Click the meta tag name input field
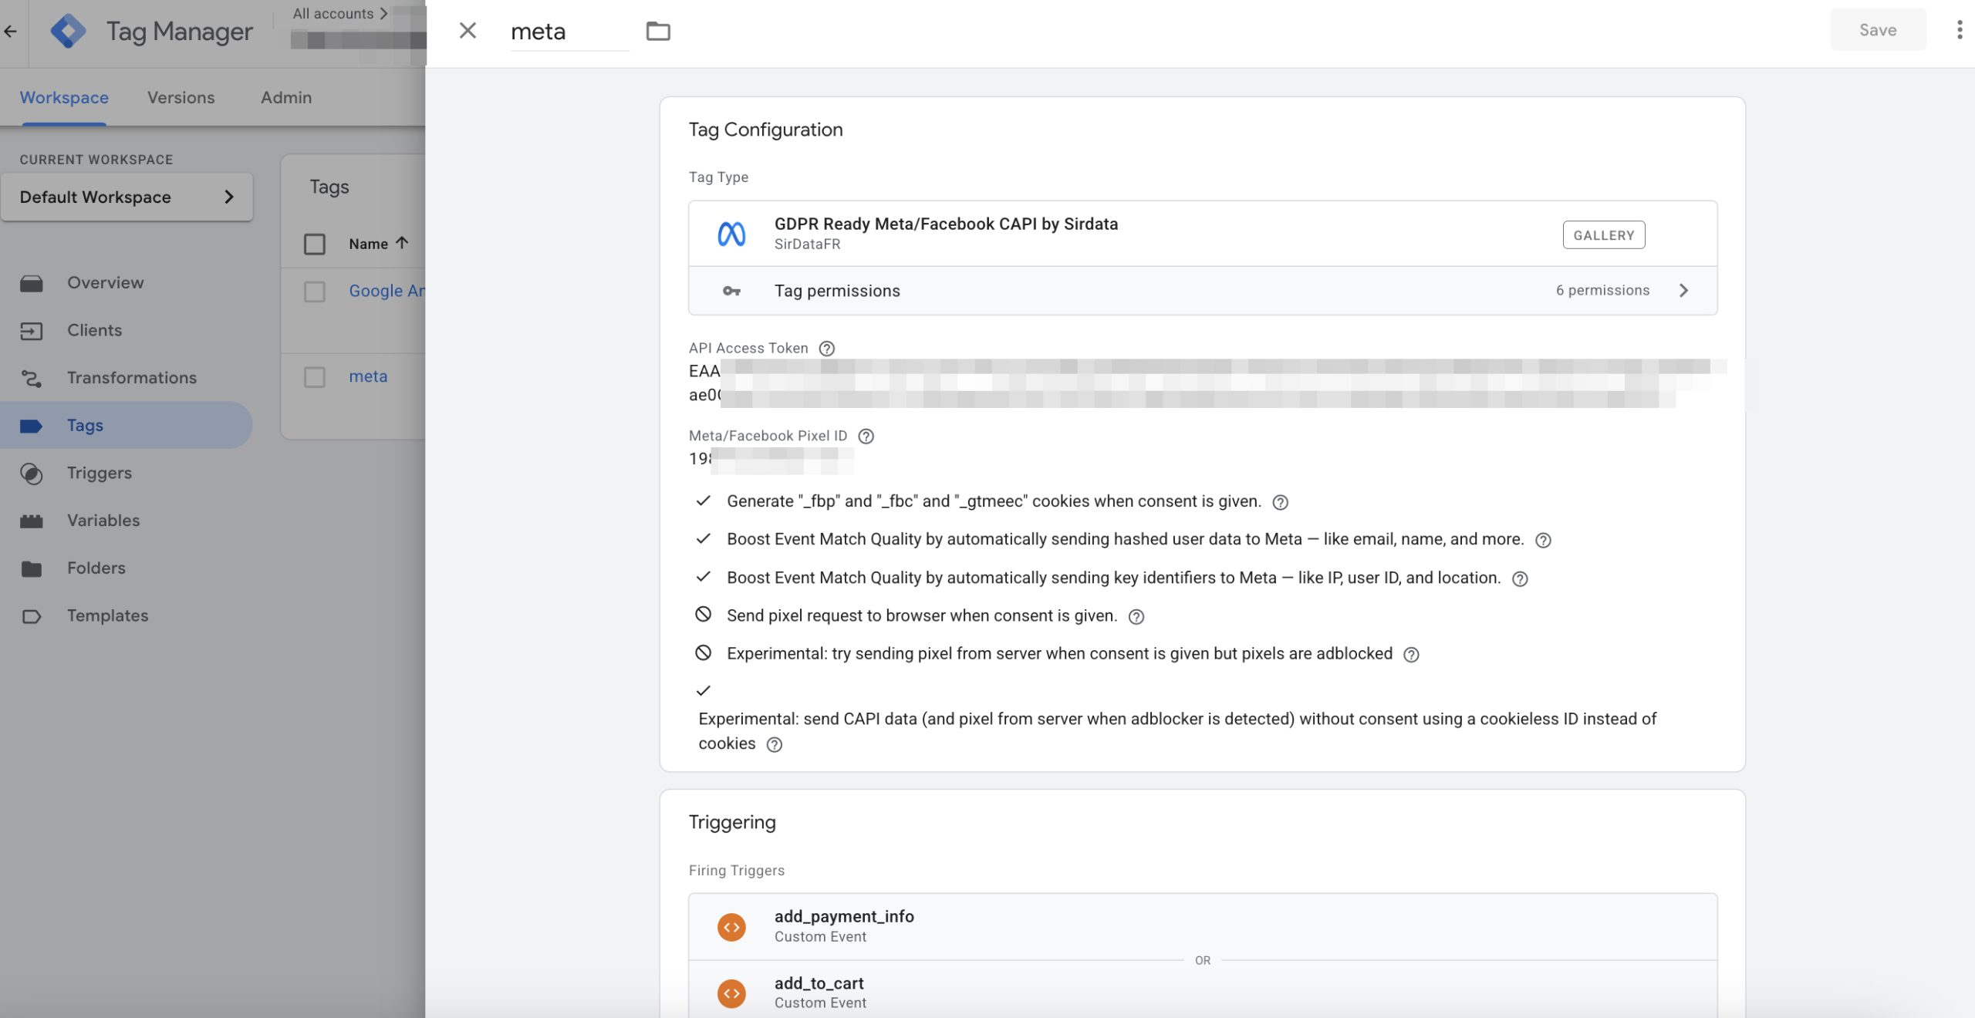The height and width of the screenshot is (1018, 1975). pyautogui.click(x=540, y=31)
